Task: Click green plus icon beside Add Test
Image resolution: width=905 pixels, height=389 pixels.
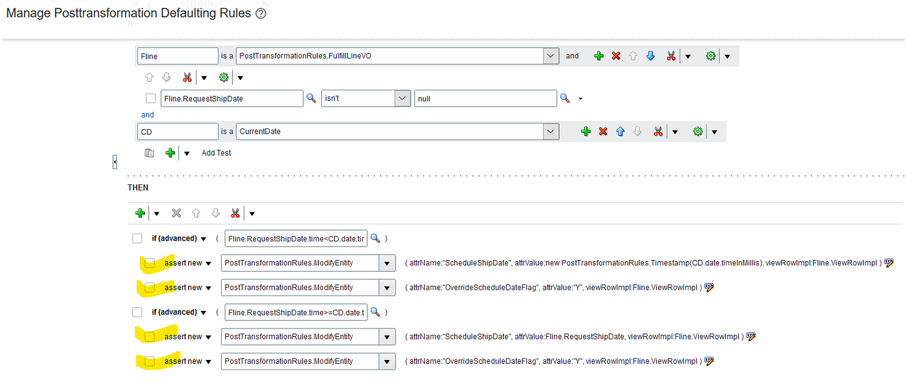Action: coord(171,153)
